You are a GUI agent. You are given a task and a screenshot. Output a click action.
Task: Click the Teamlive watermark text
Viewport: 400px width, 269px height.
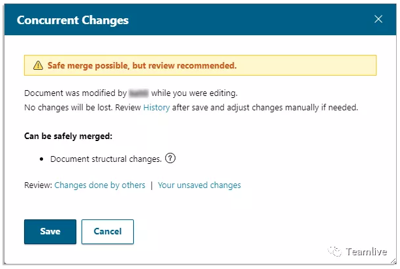pyautogui.click(x=366, y=252)
